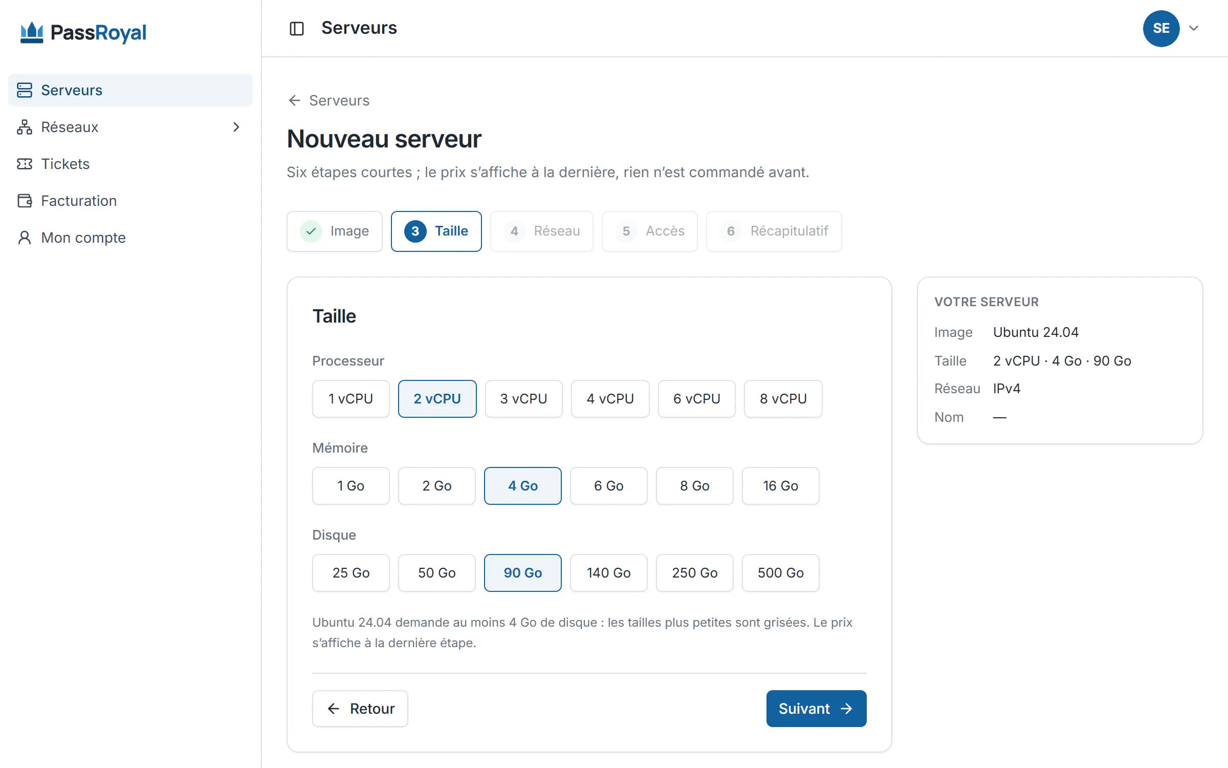Screen dimensions: 1228x768
Task: Click the Ubuntu 24.04 summary value
Action: coord(1036,332)
